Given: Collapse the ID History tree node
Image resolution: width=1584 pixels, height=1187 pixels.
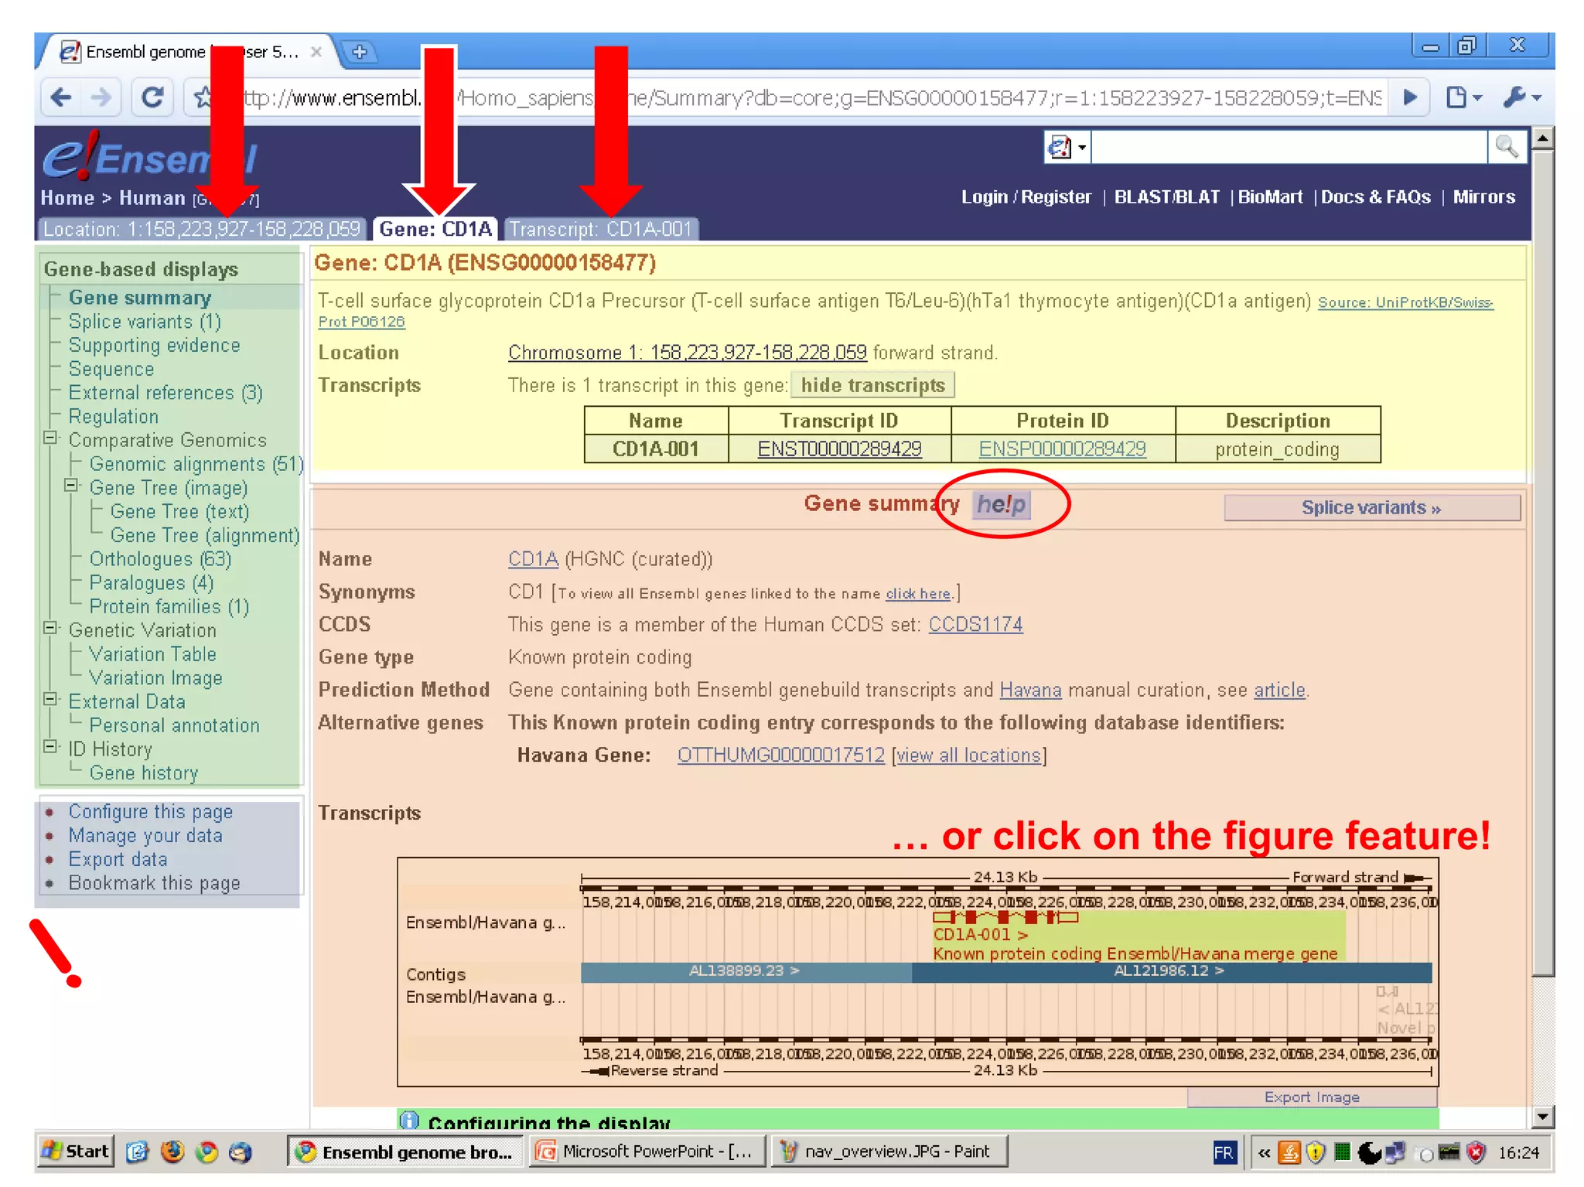Looking at the screenshot, I should [50, 747].
